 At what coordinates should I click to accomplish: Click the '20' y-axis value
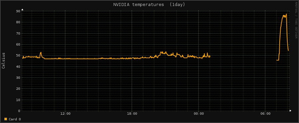18,88
